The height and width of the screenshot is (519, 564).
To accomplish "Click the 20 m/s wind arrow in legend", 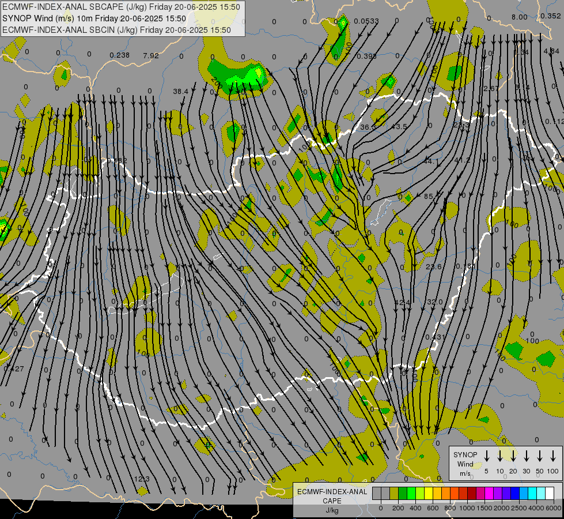I will click(x=513, y=456).
